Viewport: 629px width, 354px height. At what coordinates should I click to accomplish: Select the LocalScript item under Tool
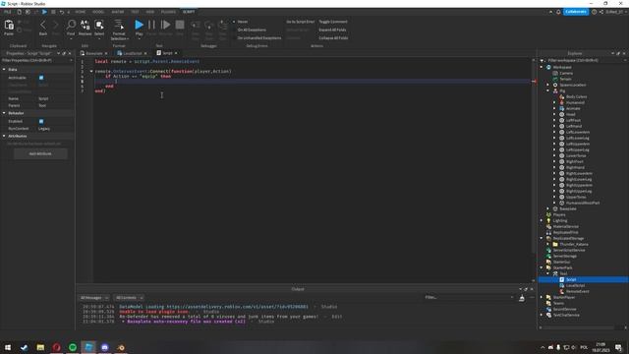575,285
